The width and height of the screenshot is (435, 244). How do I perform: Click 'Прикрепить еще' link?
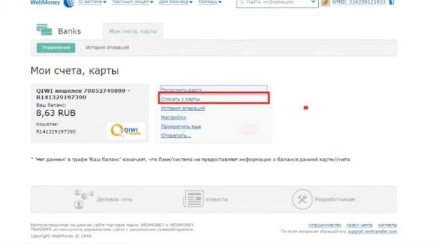click(181, 127)
